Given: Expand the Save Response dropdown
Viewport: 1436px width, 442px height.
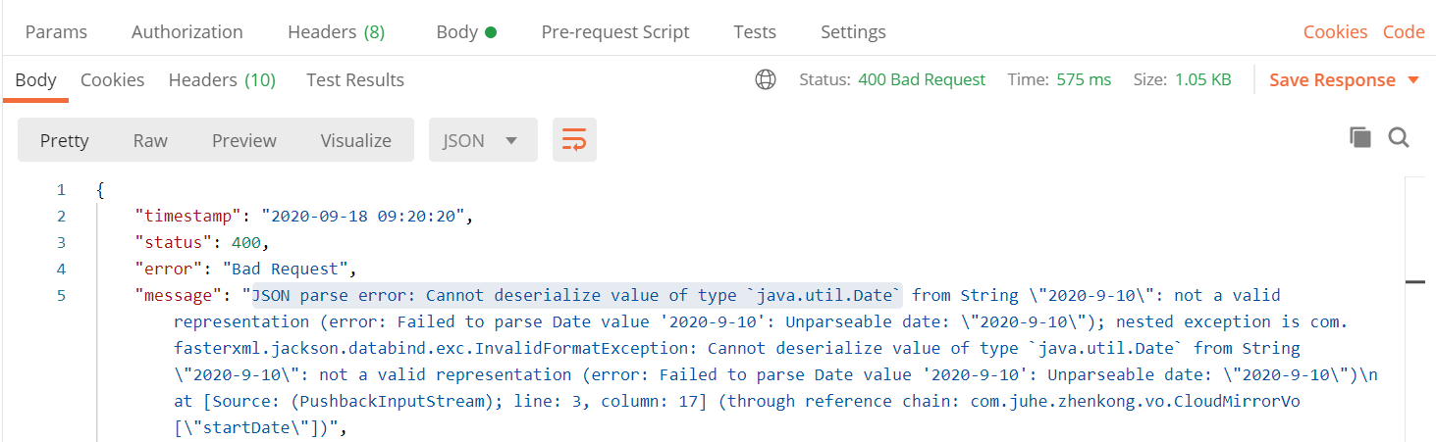Looking at the screenshot, I should point(1413,80).
